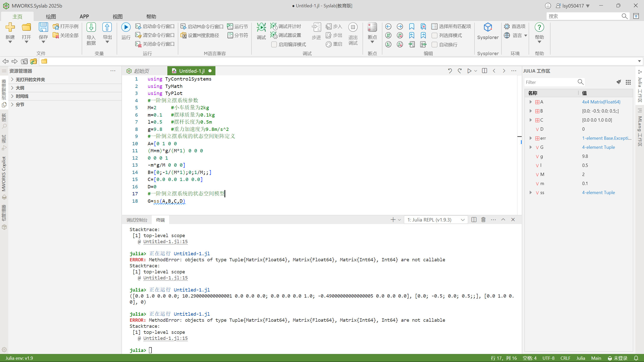The width and height of the screenshot is (644, 362).
Task: Expand variable ss in Julia workspace
Action: [531, 193]
